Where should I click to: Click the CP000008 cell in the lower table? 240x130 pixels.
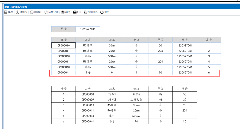click(x=88, y=94)
